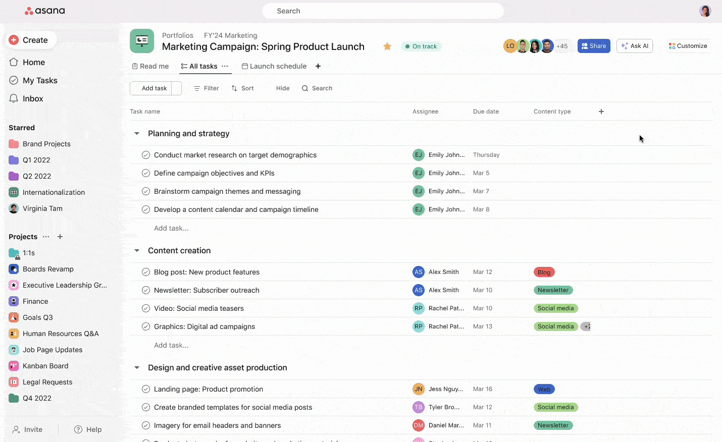722x442 pixels.
Task: Mark 'Conduct market research' task complete
Action: (146, 155)
